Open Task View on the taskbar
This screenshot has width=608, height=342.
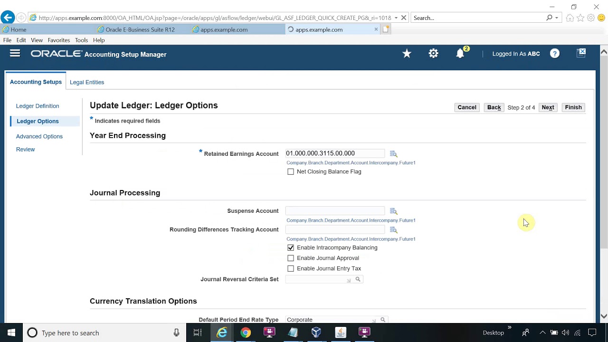[x=198, y=333]
